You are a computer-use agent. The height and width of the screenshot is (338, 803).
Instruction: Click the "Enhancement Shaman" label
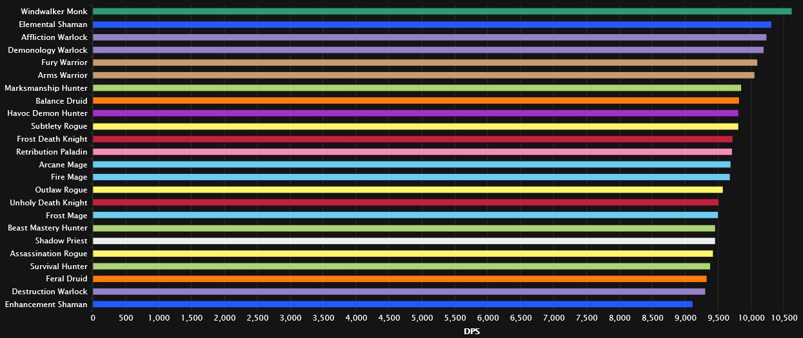point(46,305)
